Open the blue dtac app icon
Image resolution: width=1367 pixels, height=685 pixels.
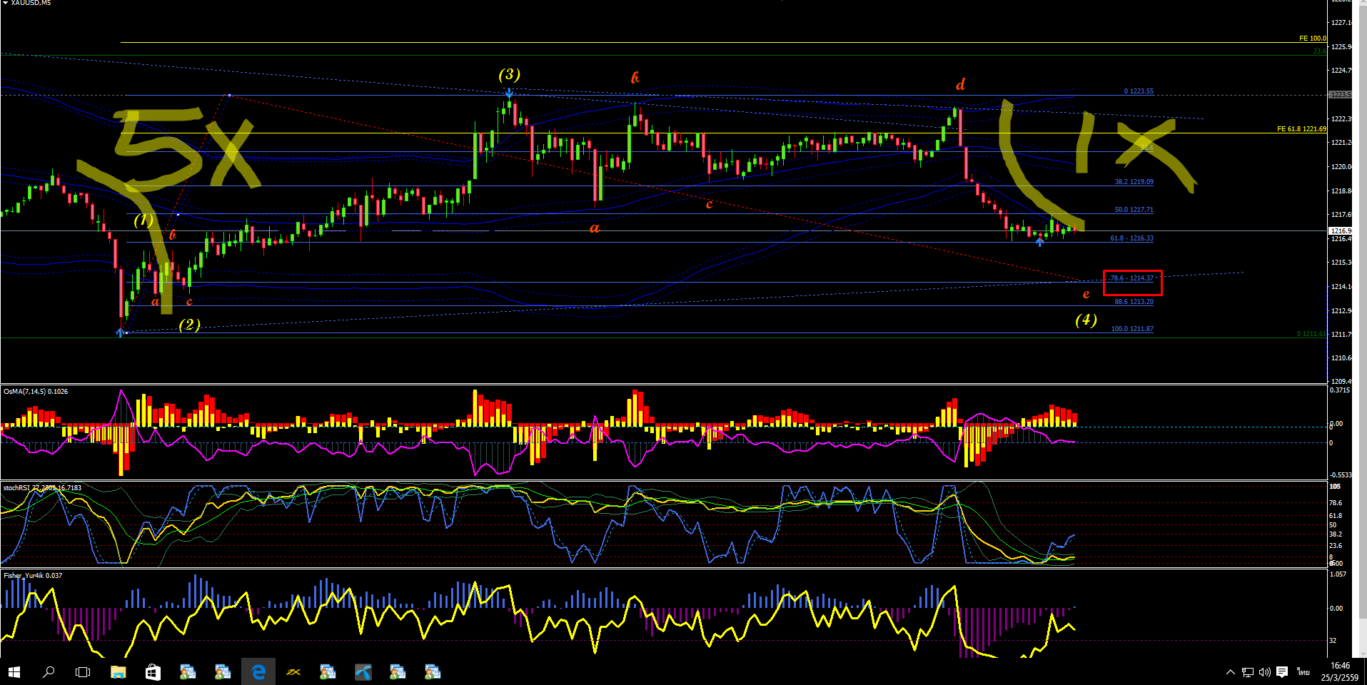[x=363, y=672]
